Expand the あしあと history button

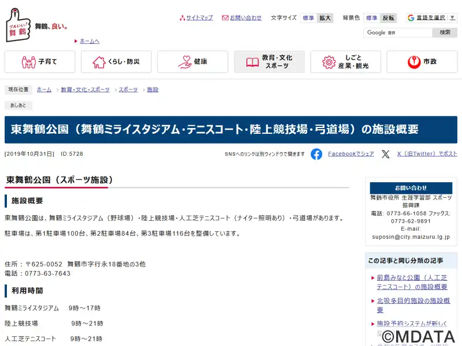pos(18,106)
